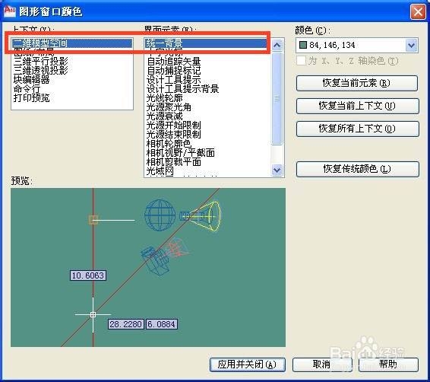Click 取消 button
Viewport: 430px width, 382px height.
point(322,364)
